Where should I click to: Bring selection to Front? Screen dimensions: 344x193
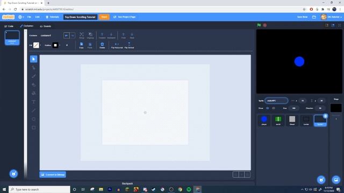124,35
